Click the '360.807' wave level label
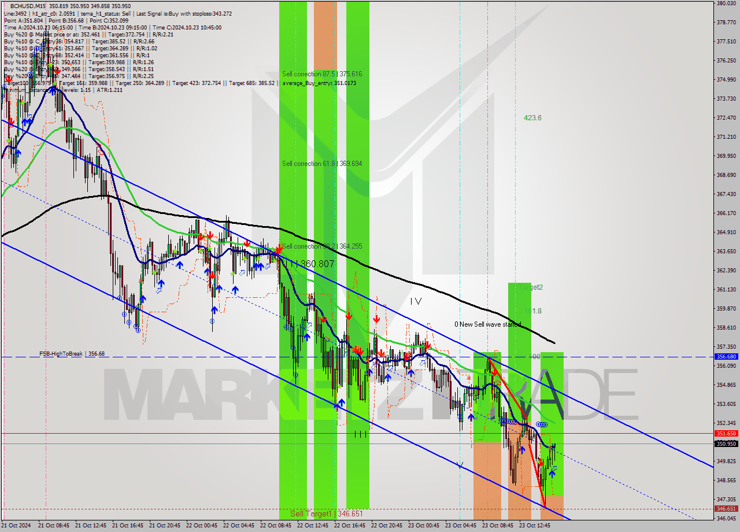740x532 pixels. (317, 263)
